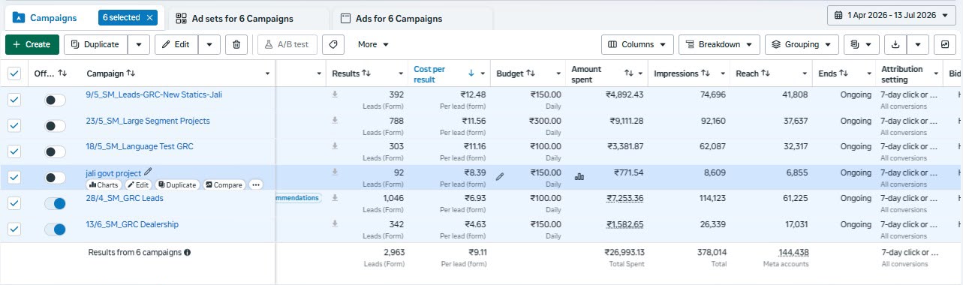The height and width of the screenshot is (285, 963).
Task: Click the A/B test button
Action: click(x=287, y=44)
